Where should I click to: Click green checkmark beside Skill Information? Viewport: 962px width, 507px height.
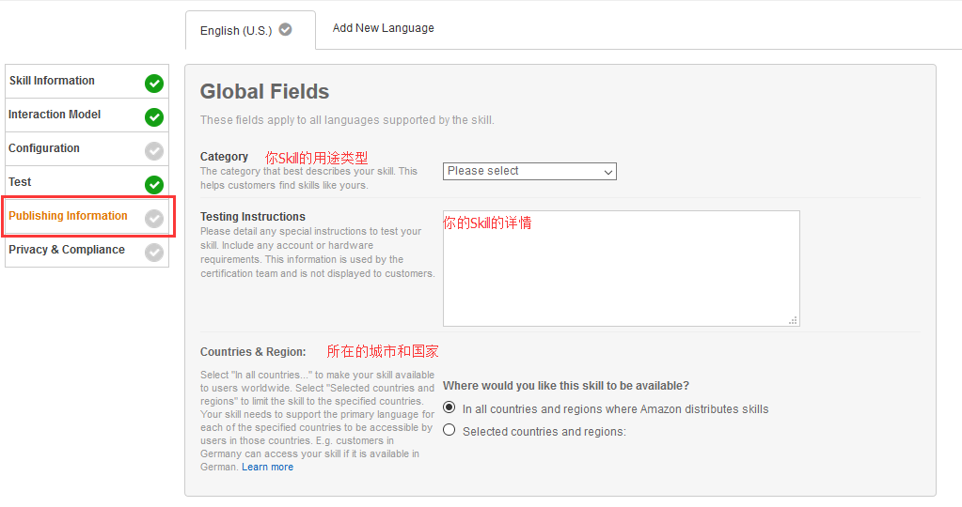[x=154, y=84]
